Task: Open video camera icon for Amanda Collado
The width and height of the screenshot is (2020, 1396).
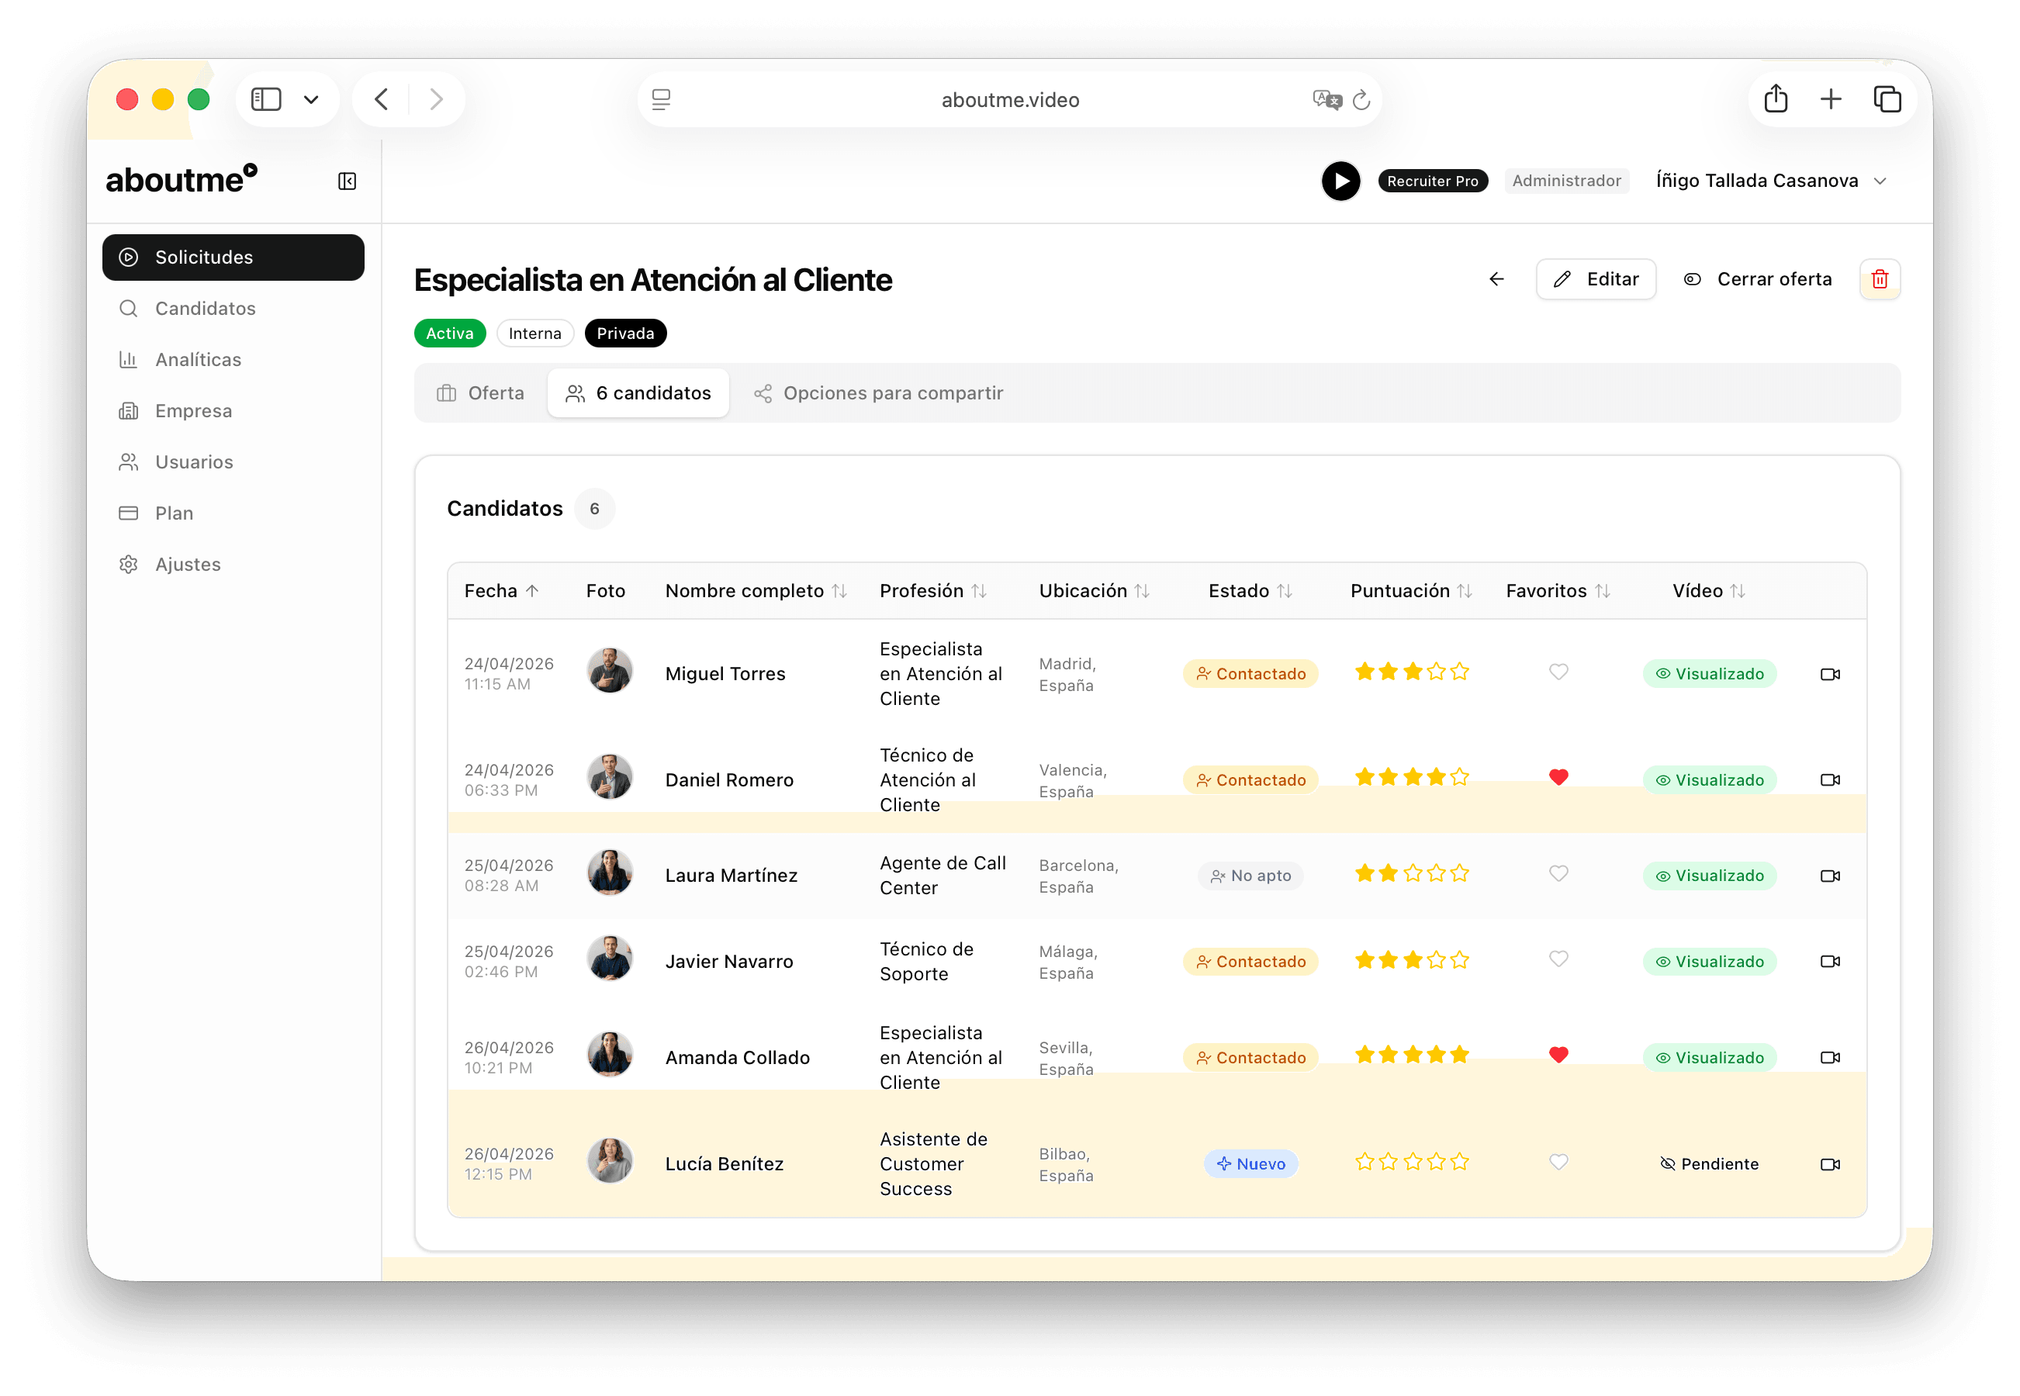Action: (1829, 1058)
